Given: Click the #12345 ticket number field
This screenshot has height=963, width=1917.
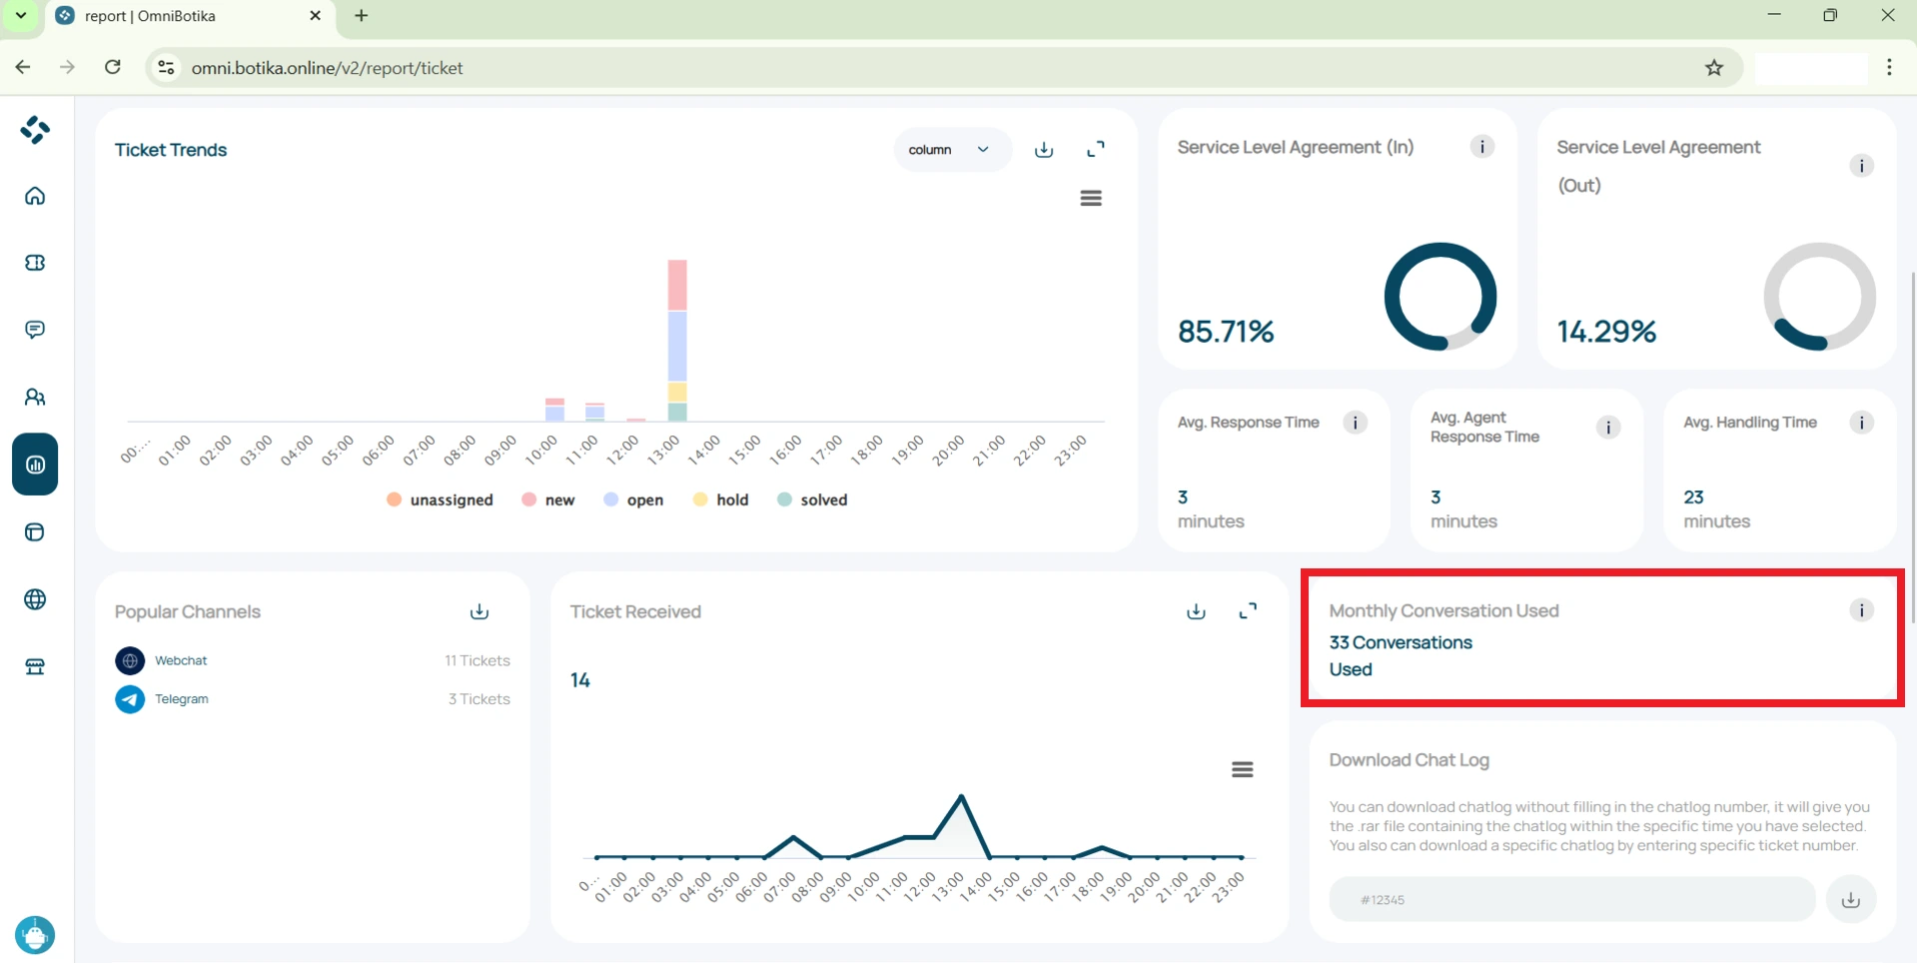Looking at the screenshot, I should 1571,899.
